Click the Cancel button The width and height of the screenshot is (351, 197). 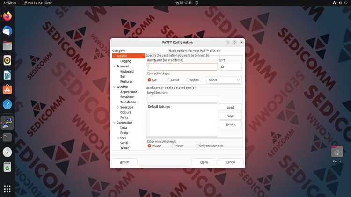click(231, 162)
